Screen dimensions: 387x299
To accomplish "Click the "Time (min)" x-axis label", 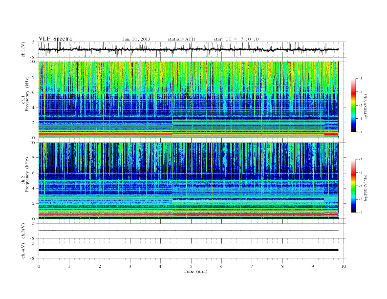I will 195,271.
